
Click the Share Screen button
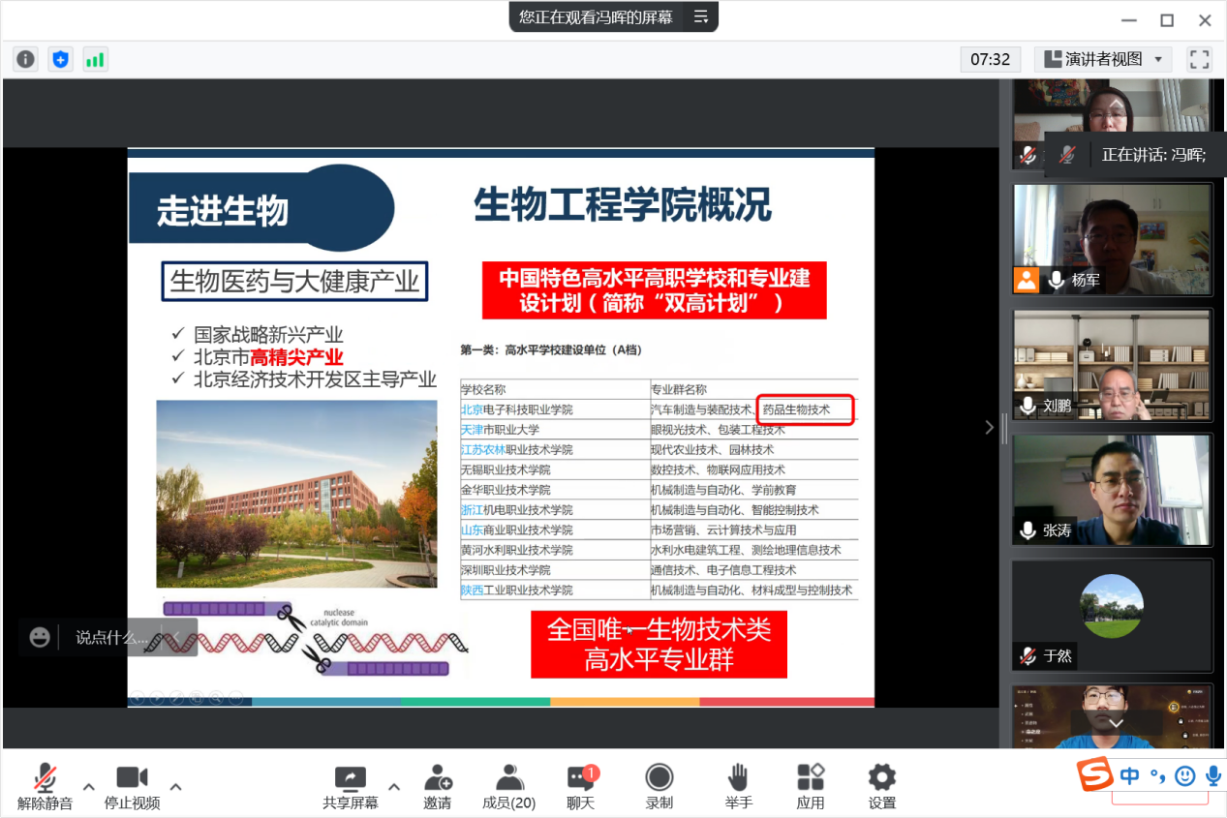(x=350, y=786)
